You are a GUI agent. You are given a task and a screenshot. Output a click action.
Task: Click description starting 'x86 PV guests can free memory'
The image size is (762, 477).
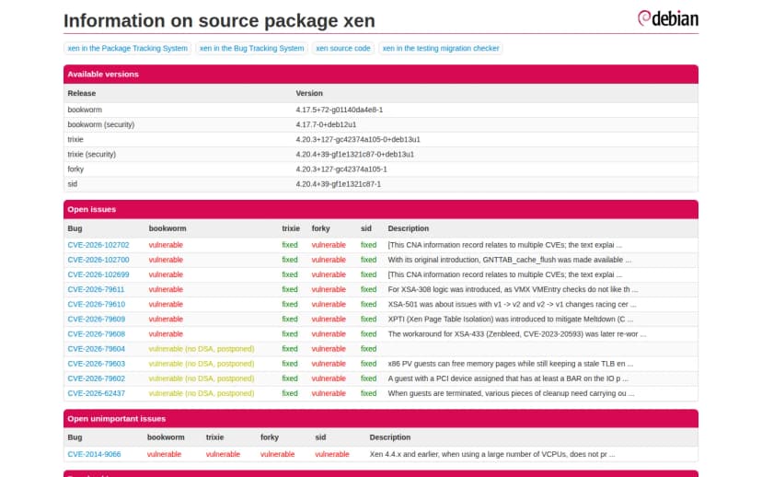510,364
